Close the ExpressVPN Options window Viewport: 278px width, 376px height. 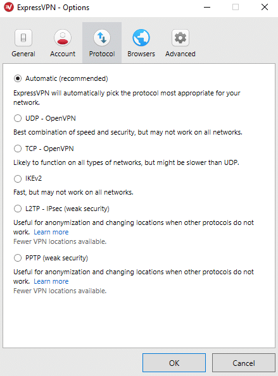pyautogui.click(x=265, y=7)
